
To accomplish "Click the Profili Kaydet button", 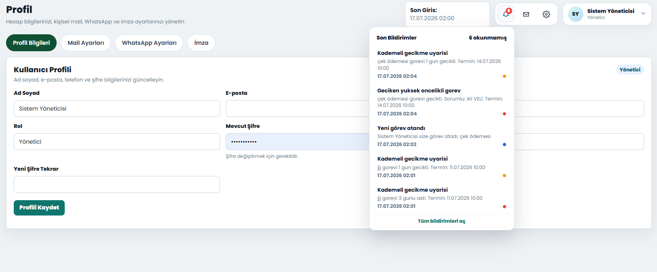I will (39, 208).
